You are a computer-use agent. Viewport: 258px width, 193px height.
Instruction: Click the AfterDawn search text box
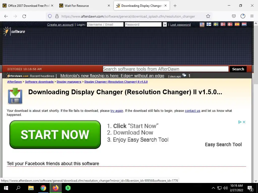pyautogui.click(x=166, y=69)
